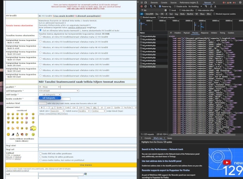The width and height of the screenshot is (243, 179).
Task: Insert the beer mug emoticon
Action: click(27, 122)
